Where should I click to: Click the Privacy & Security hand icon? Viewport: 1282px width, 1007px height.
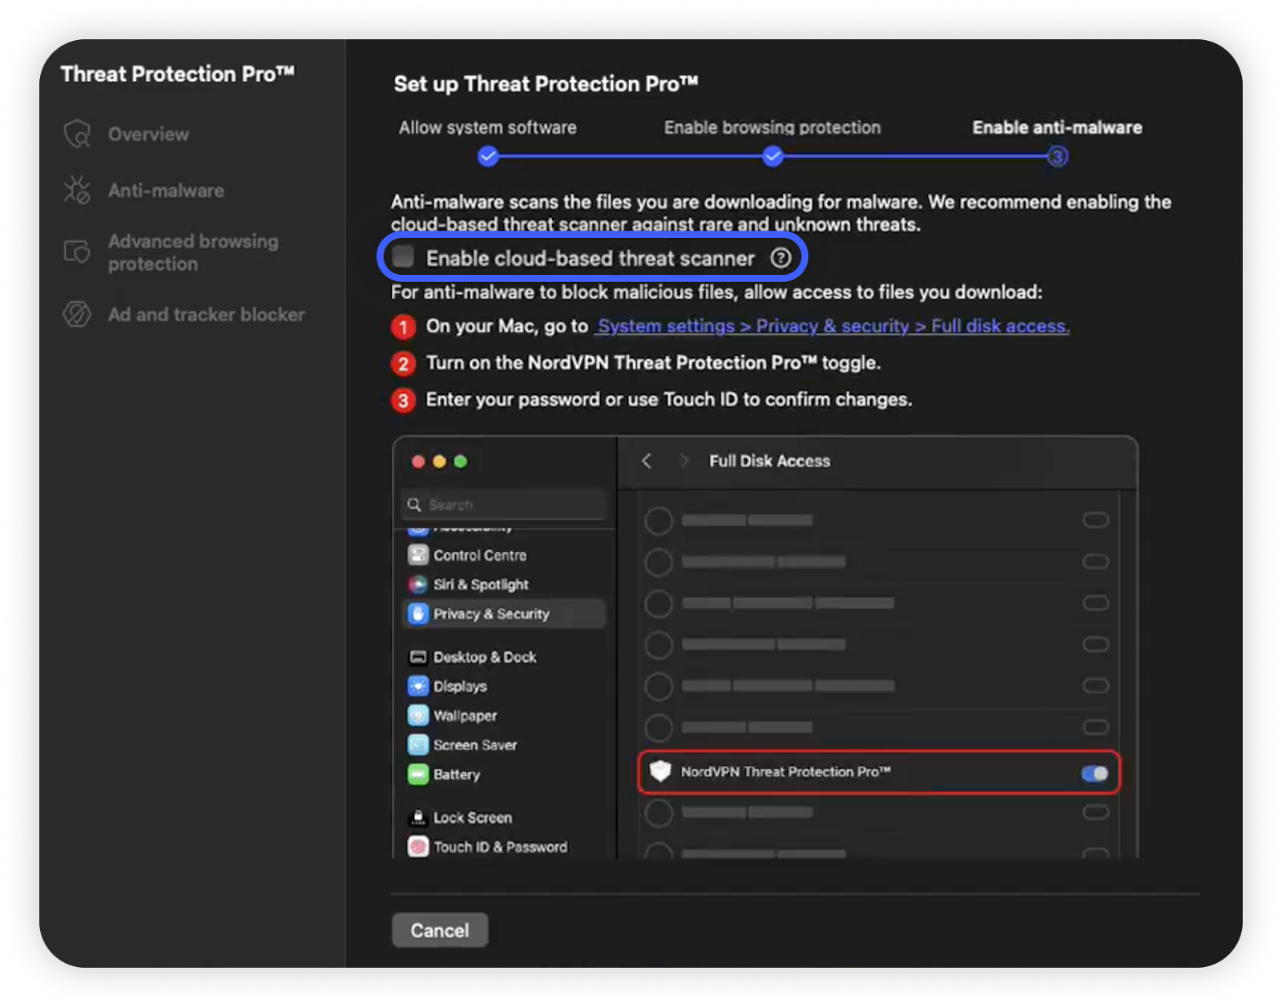(417, 614)
